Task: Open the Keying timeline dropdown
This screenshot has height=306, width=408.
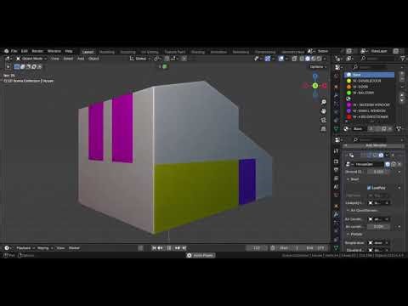Action: pos(44,248)
